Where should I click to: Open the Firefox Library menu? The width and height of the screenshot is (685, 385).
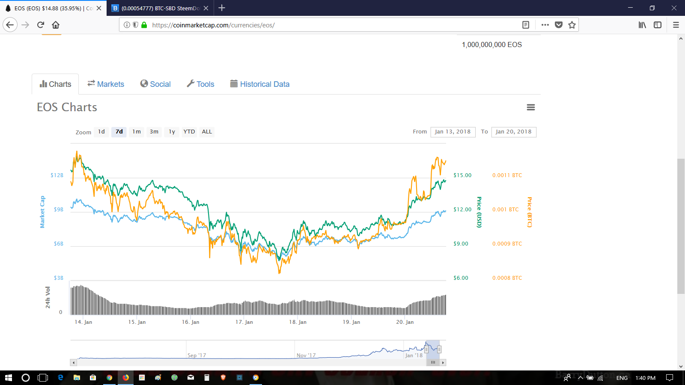(642, 25)
